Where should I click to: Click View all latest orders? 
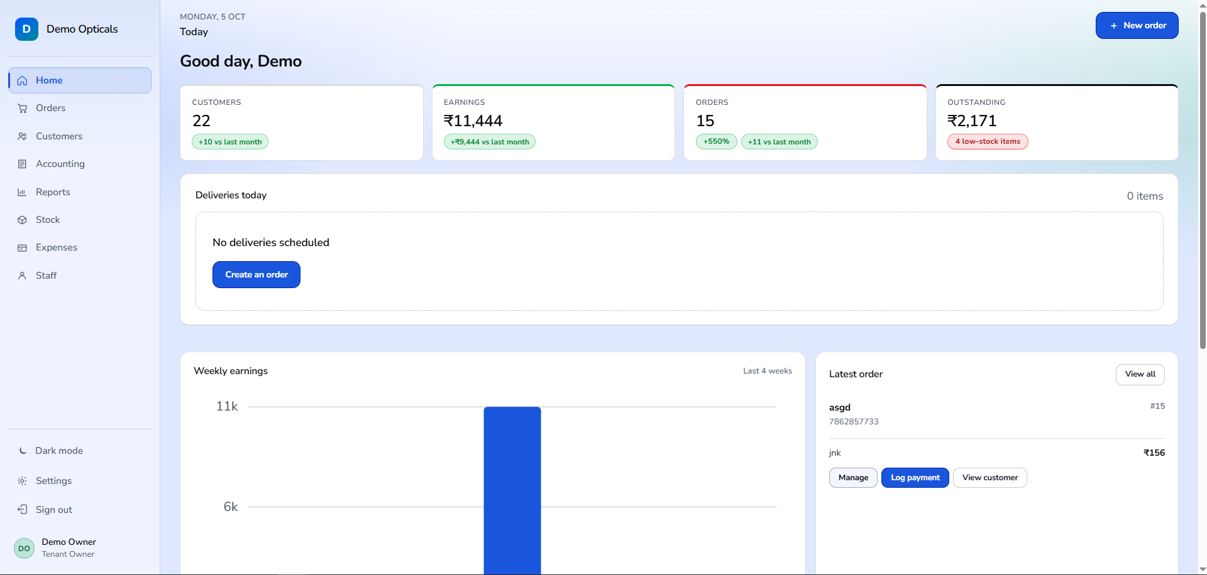tap(1140, 374)
